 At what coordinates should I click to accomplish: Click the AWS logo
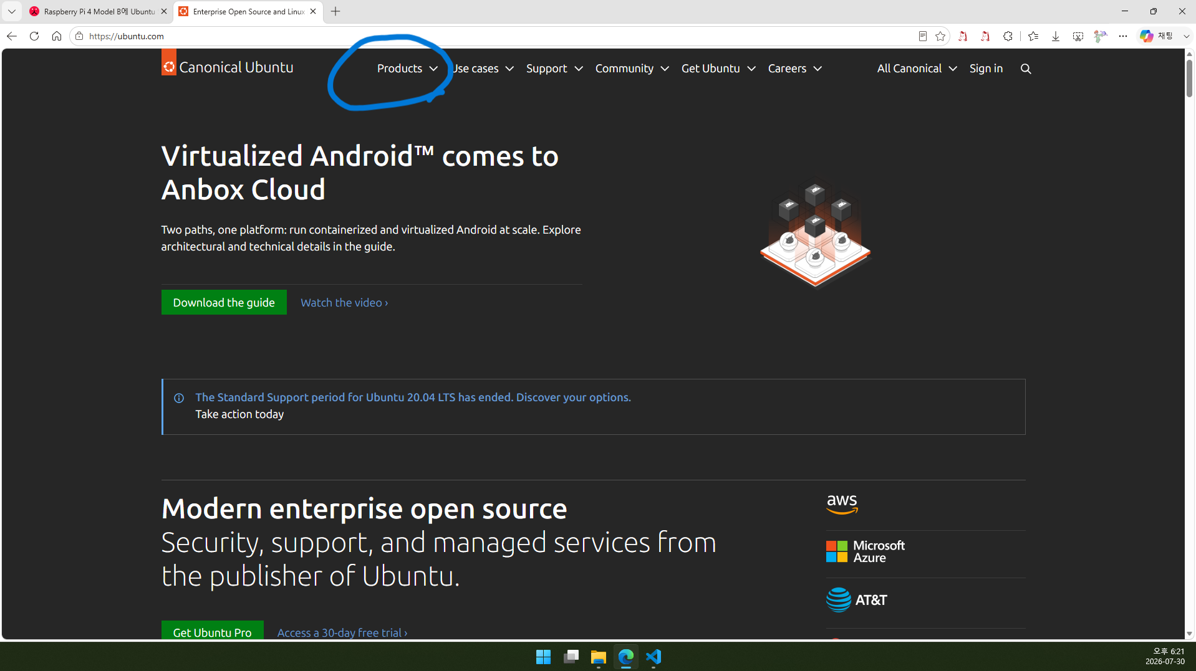[x=842, y=505]
